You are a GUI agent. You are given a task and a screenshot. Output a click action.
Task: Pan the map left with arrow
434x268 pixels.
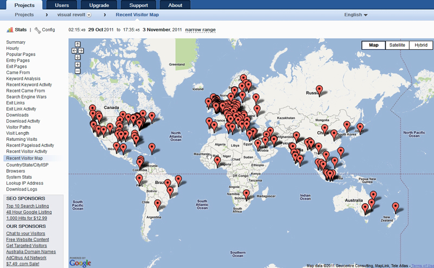click(74, 51)
